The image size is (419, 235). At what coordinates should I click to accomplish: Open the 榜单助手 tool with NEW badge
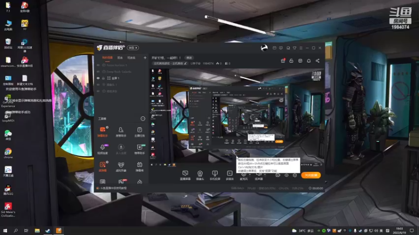[139, 149]
